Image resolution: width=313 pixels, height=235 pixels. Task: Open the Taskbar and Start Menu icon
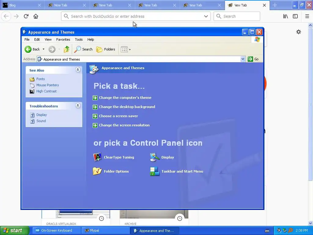(176, 171)
